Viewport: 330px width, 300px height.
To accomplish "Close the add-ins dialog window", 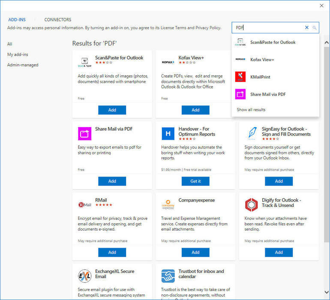I will [x=321, y=6].
